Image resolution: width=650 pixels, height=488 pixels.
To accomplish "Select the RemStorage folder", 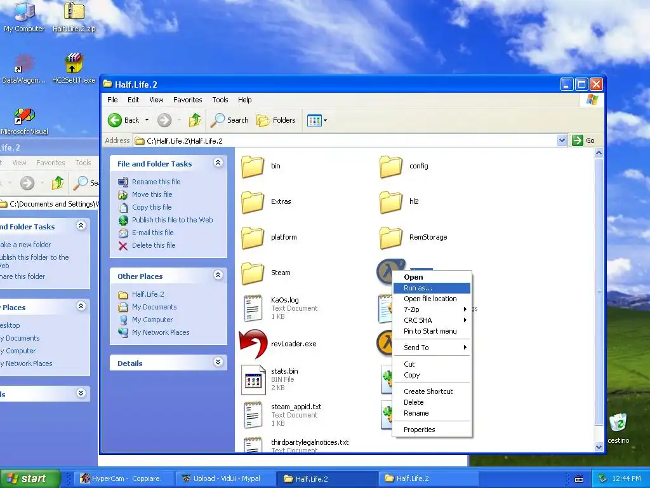I will (413, 238).
